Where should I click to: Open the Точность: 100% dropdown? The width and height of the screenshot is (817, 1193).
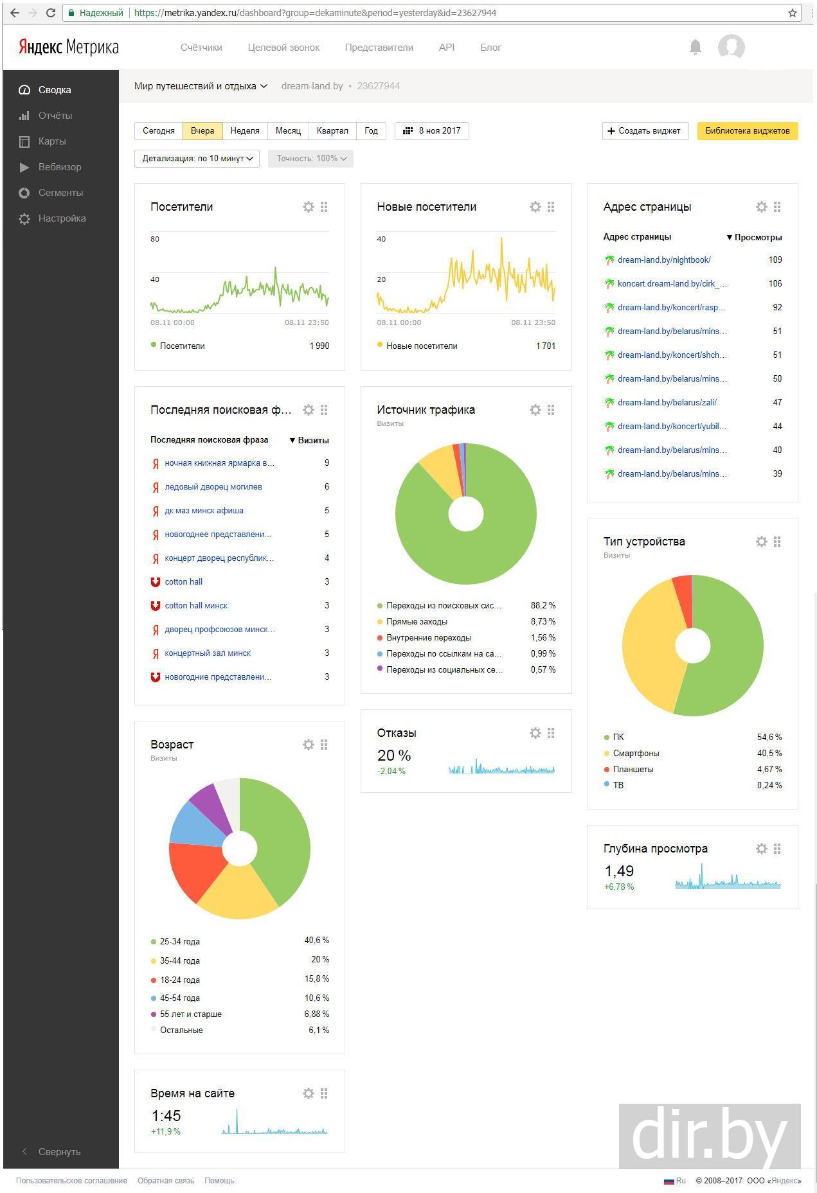coord(310,159)
